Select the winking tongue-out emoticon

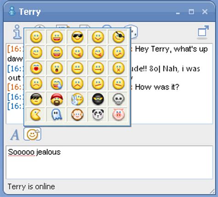[98, 53]
